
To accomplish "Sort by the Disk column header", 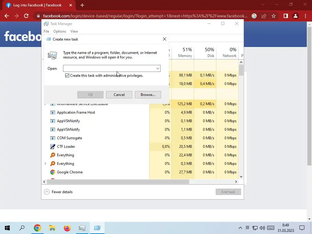I will 205,52.
